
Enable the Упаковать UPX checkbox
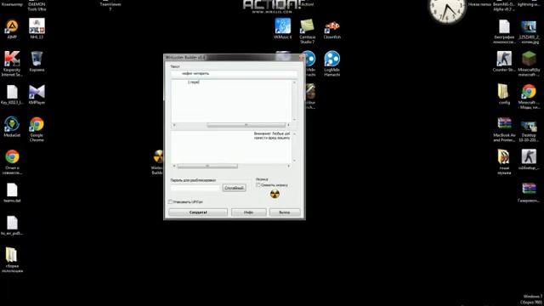click(x=170, y=201)
